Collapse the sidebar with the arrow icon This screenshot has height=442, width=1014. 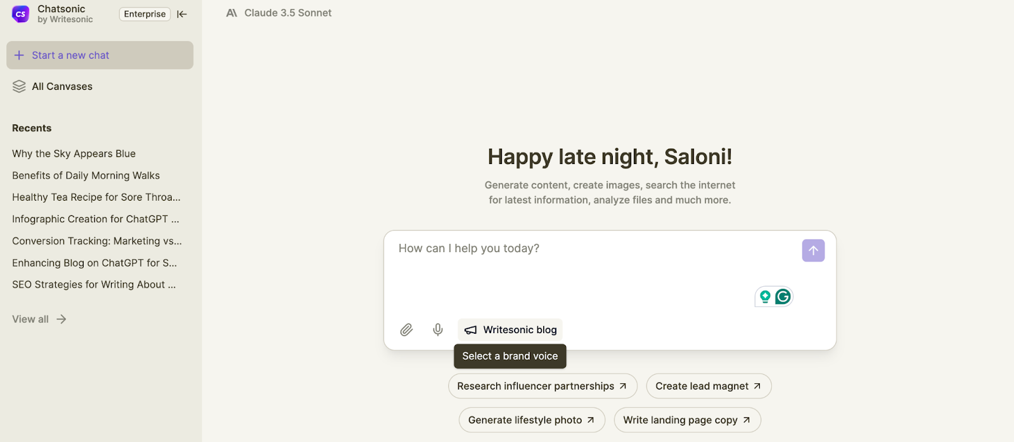point(182,14)
